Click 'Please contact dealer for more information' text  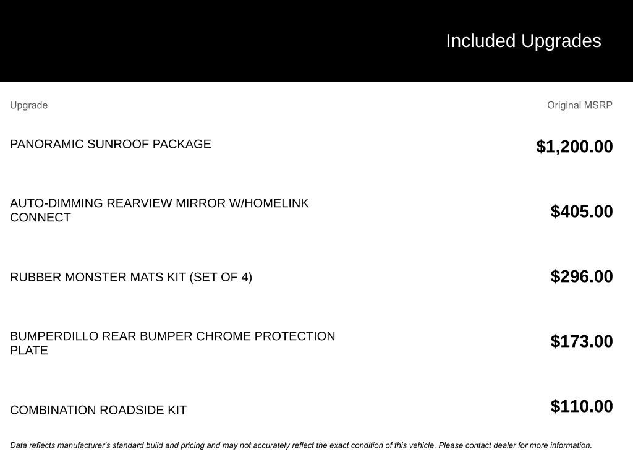pos(515,445)
